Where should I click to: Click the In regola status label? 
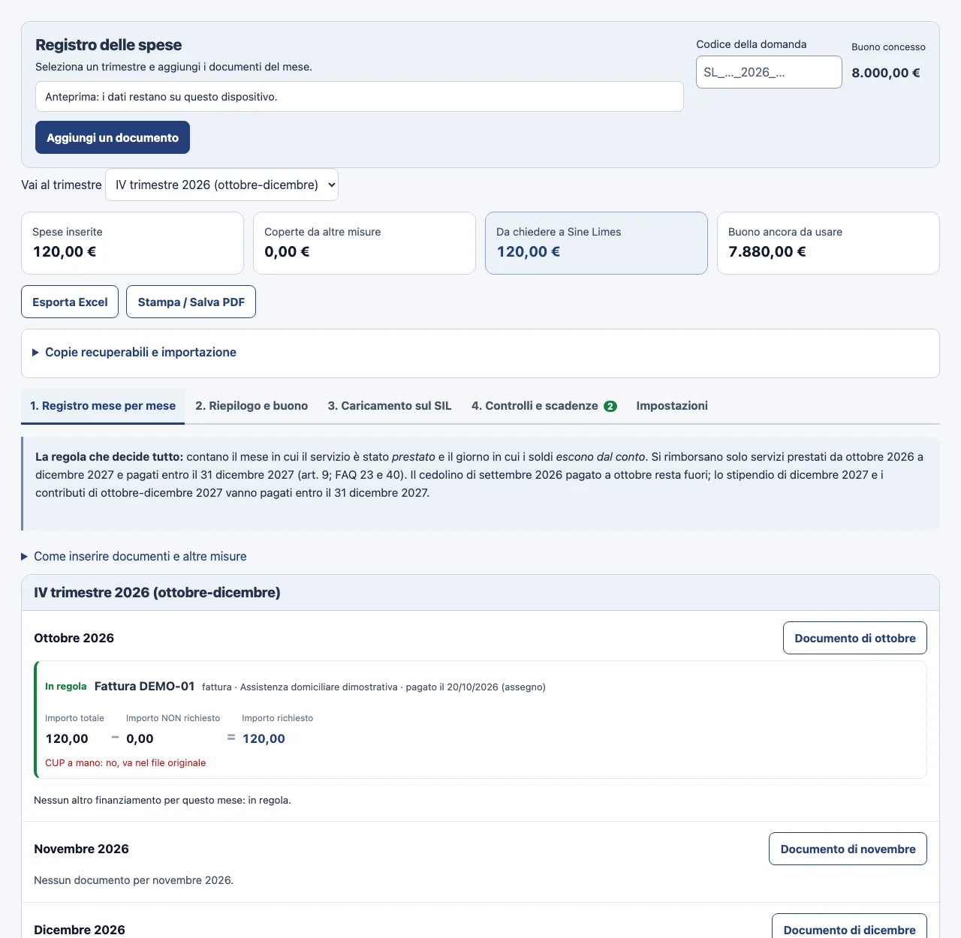[66, 687]
